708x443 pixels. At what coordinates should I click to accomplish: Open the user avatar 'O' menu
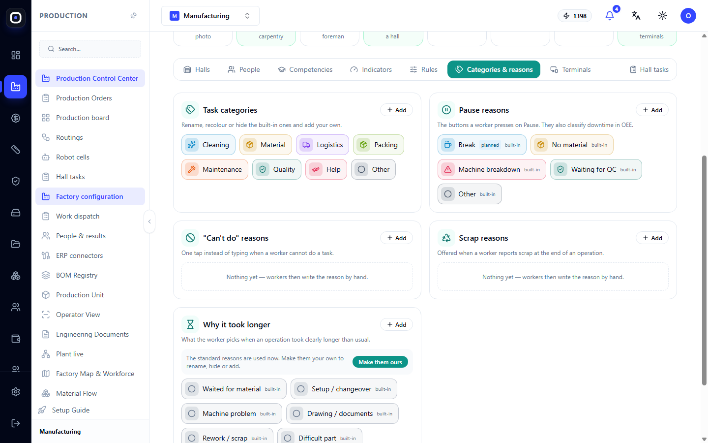(688, 16)
